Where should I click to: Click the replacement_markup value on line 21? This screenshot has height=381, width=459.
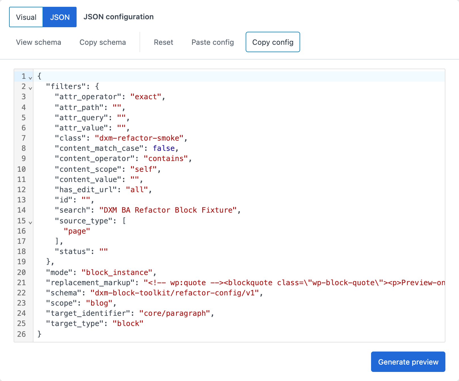pos(294,283)
